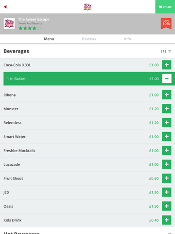This screenshot has width=175, height=234.
Task: Tap the Monster £1.20 price
Action: click(154, 109)
